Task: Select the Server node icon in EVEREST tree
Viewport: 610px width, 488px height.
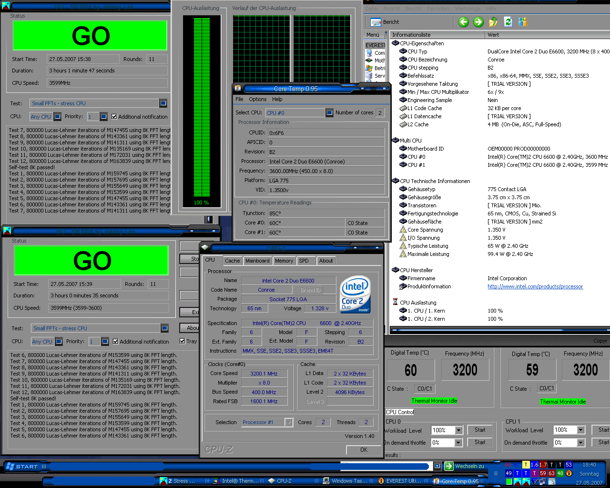Action: (x=369, y=76)
